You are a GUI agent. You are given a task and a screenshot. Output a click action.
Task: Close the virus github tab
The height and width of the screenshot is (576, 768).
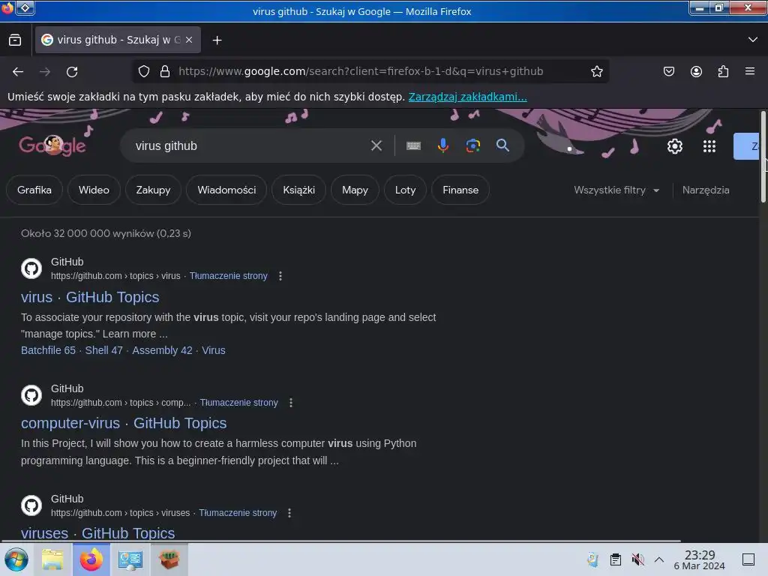[189, 40]
